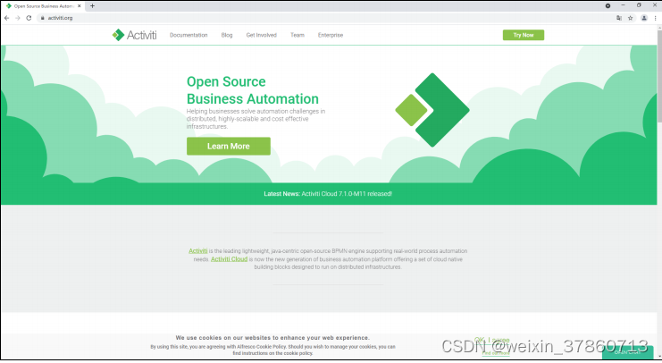The height and width of the screenshot is (363, 662).
Task: Reload the activiti.org page
Action: click(29, 18)
